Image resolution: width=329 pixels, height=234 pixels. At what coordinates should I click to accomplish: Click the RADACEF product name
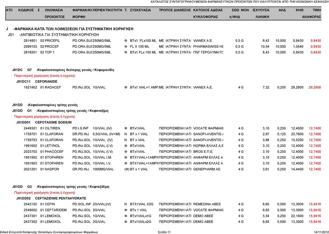(x=53, y=87)
